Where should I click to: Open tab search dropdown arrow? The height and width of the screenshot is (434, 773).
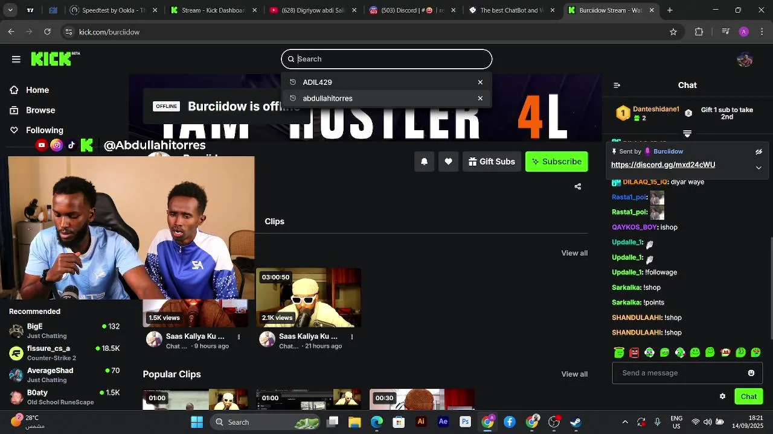10,10
